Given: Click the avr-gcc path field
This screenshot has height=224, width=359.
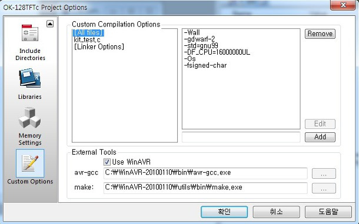Looking at the screenshot, I should point(205,173).
